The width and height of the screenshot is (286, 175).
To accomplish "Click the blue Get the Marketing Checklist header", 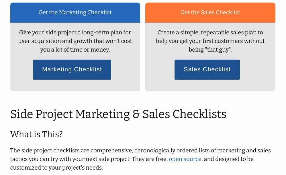I will tap(75, 12).
